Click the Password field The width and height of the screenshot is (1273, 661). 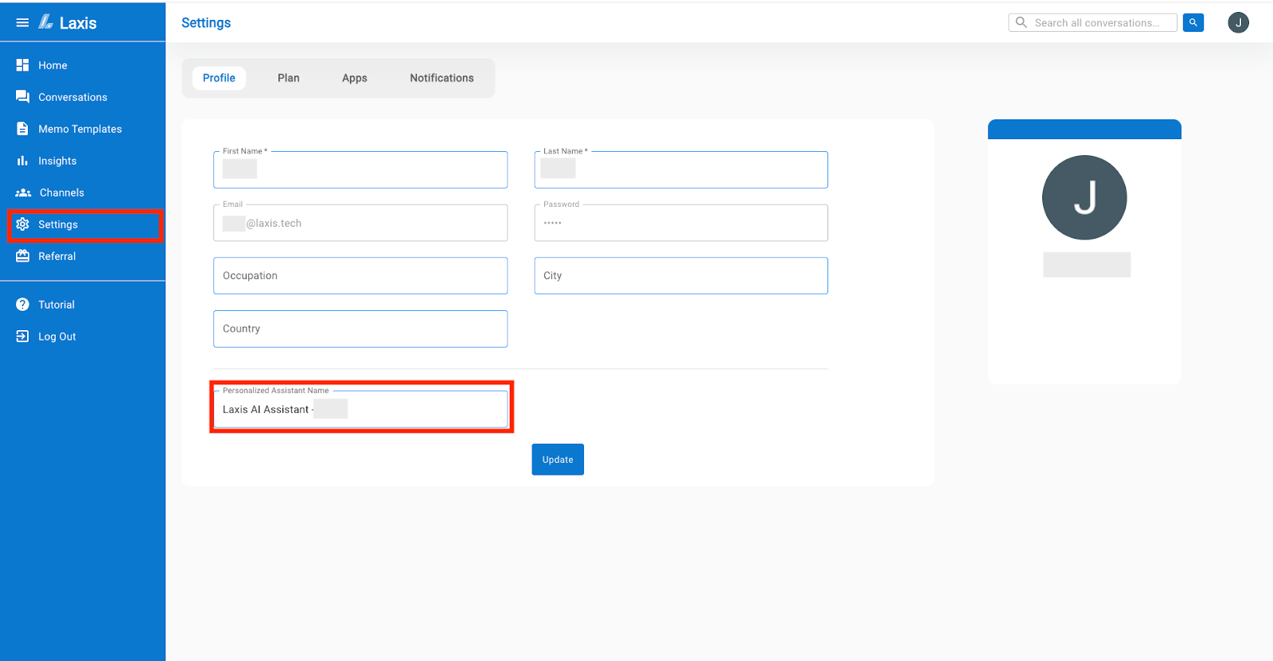(681, 223)
